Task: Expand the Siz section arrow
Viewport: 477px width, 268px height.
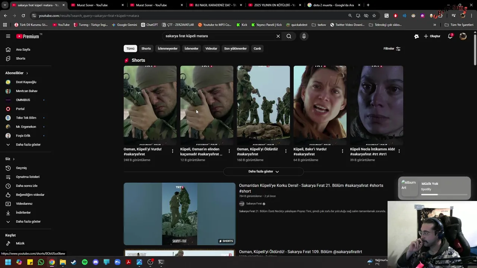Action: click(x=14, y=159)
